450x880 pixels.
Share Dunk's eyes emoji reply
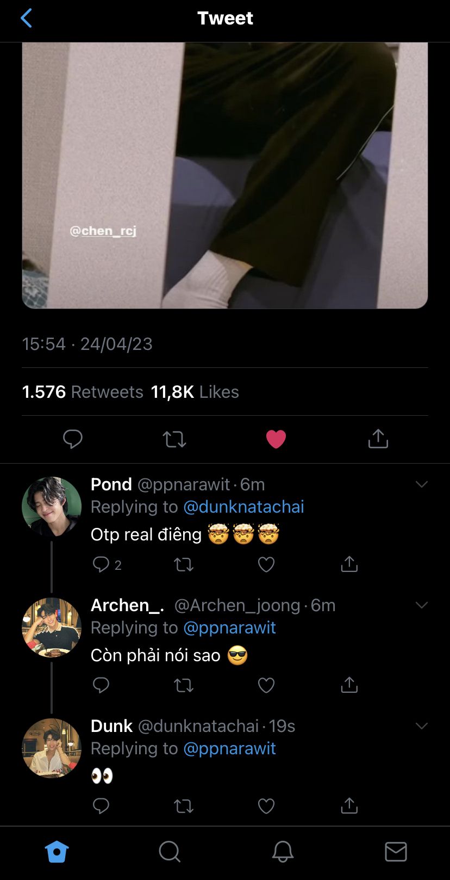click(x=349, y=806)
